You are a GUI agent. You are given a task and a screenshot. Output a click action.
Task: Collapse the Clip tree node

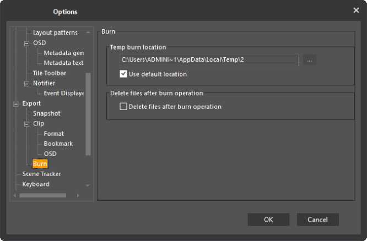[26, 124]
